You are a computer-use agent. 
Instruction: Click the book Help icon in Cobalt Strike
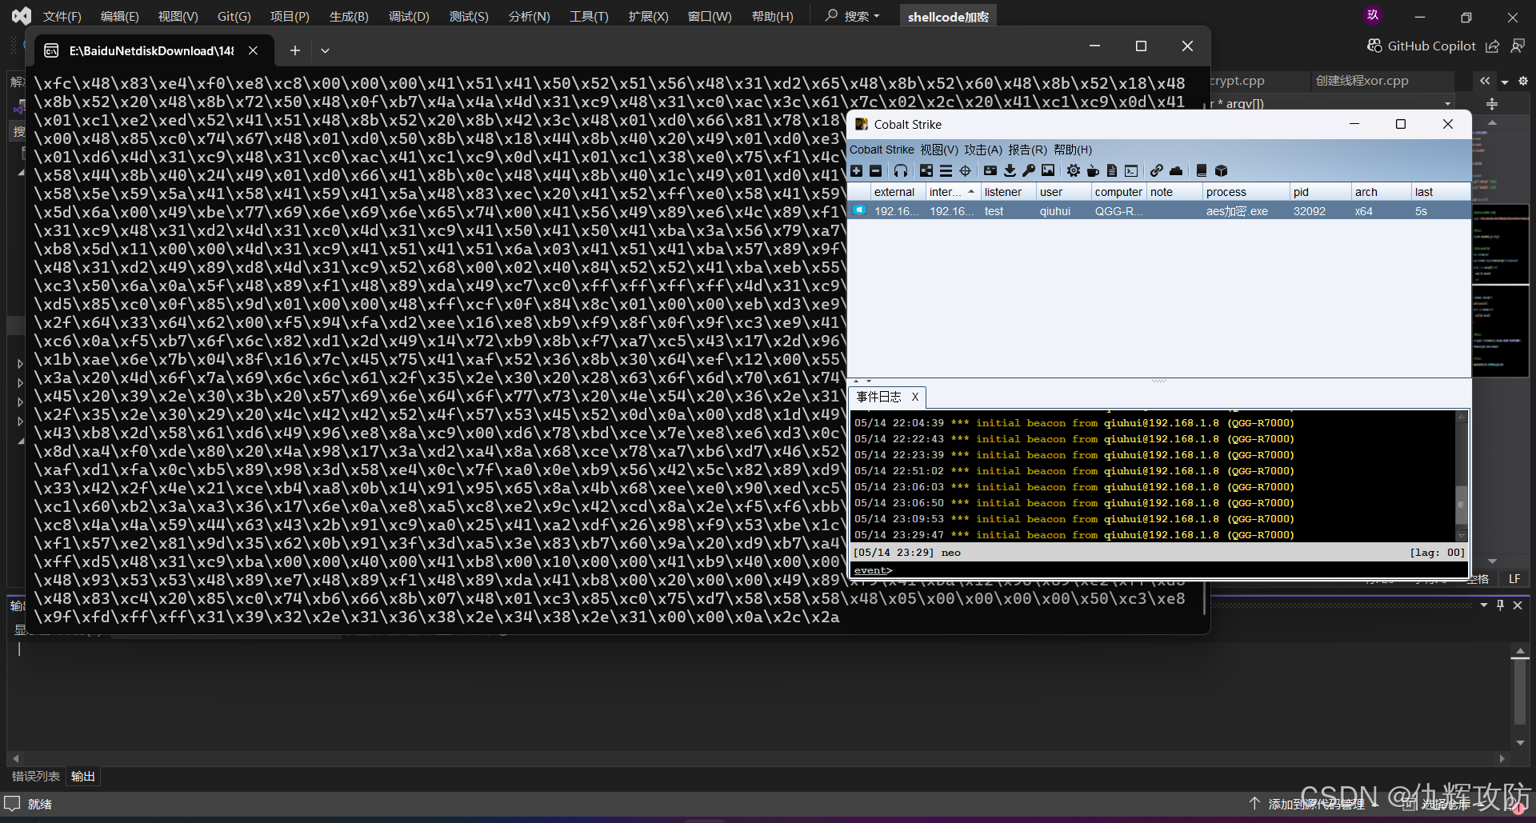(x=1202, y=170)
